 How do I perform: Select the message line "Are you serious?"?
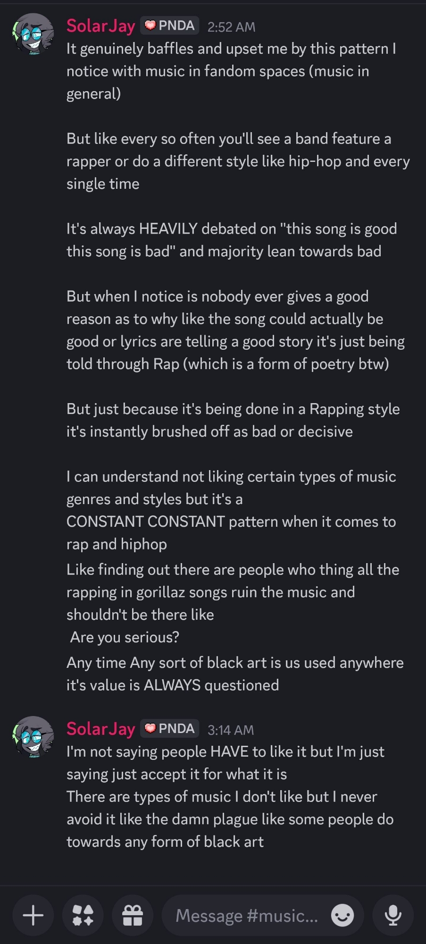[x=125, y=637]
